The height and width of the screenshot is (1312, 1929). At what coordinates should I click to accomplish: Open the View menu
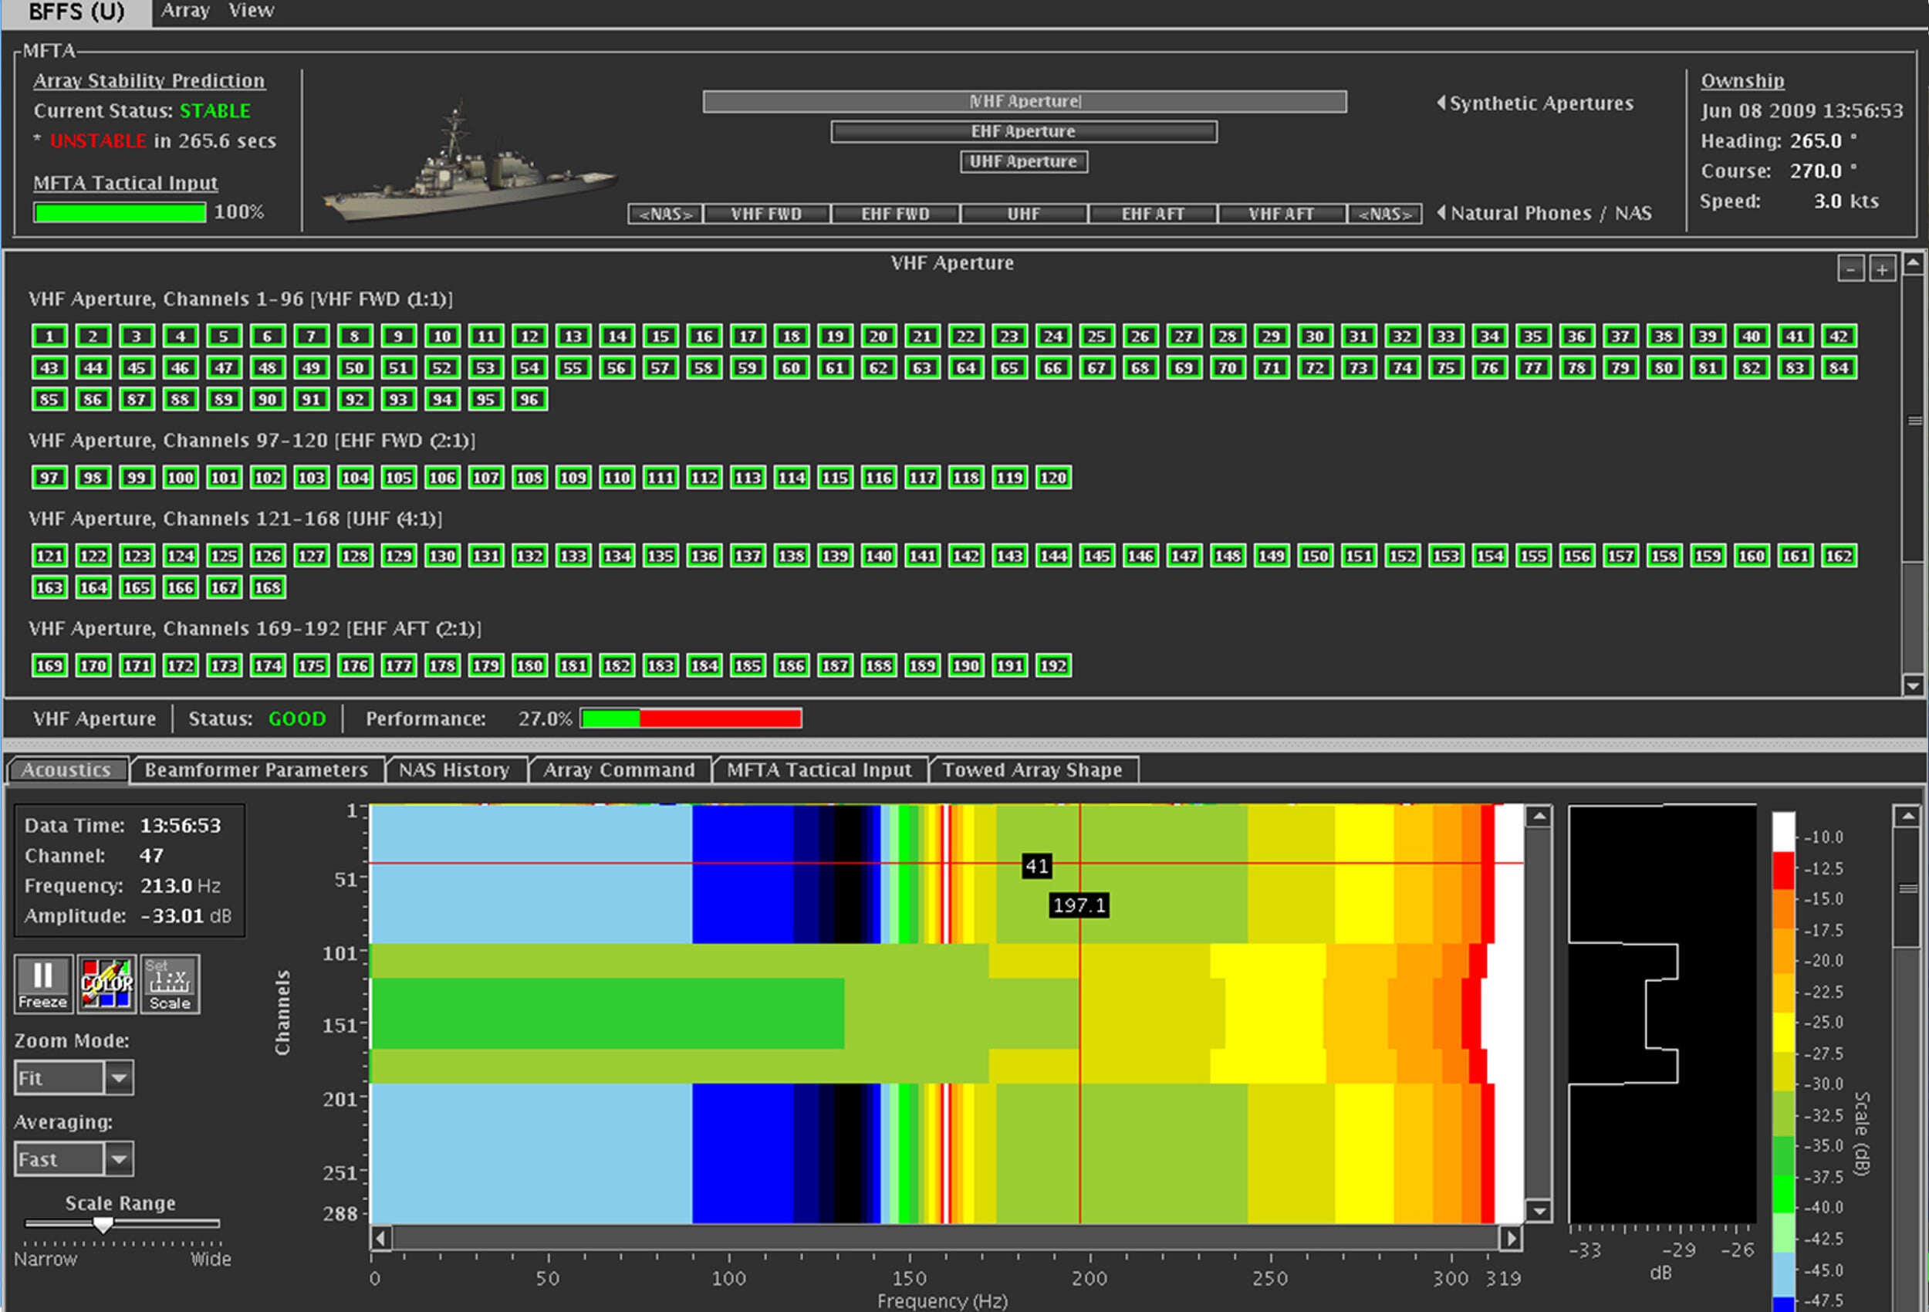251,11
